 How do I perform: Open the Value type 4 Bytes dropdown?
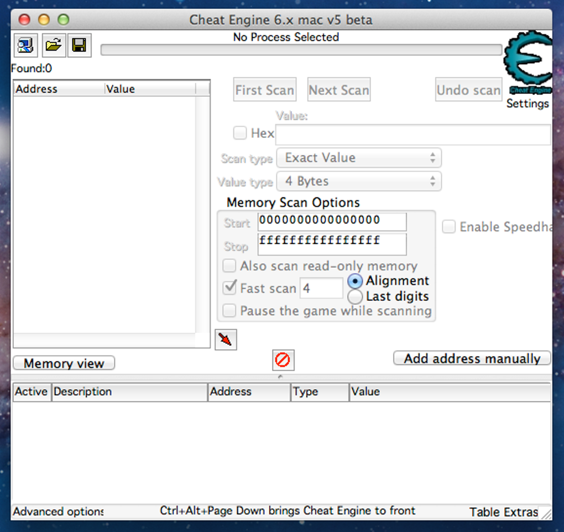pyautogui.click(x=359, y=181)
